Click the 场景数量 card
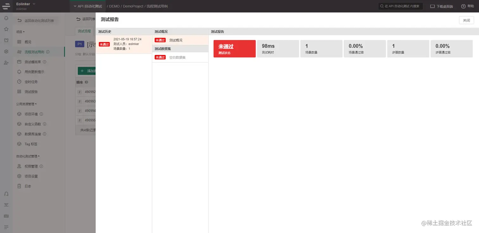The width and height of the screenshot is (479, 233). (321, 49)
